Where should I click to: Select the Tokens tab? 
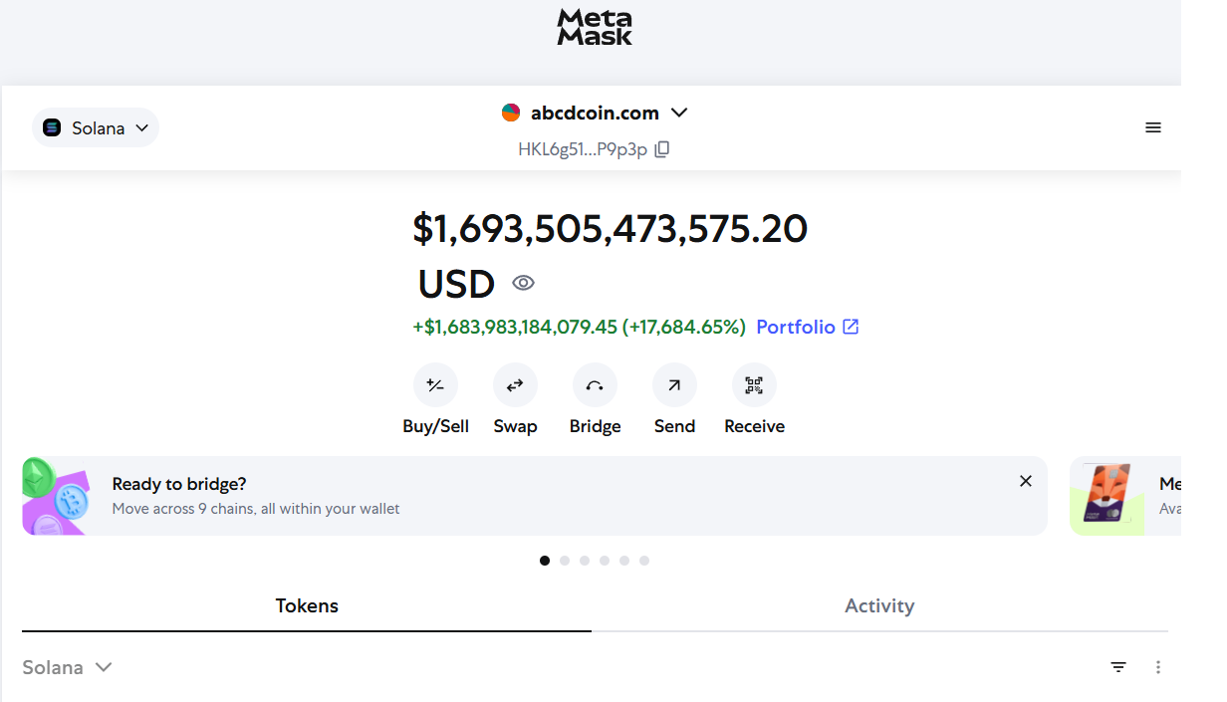pos(307,605)
